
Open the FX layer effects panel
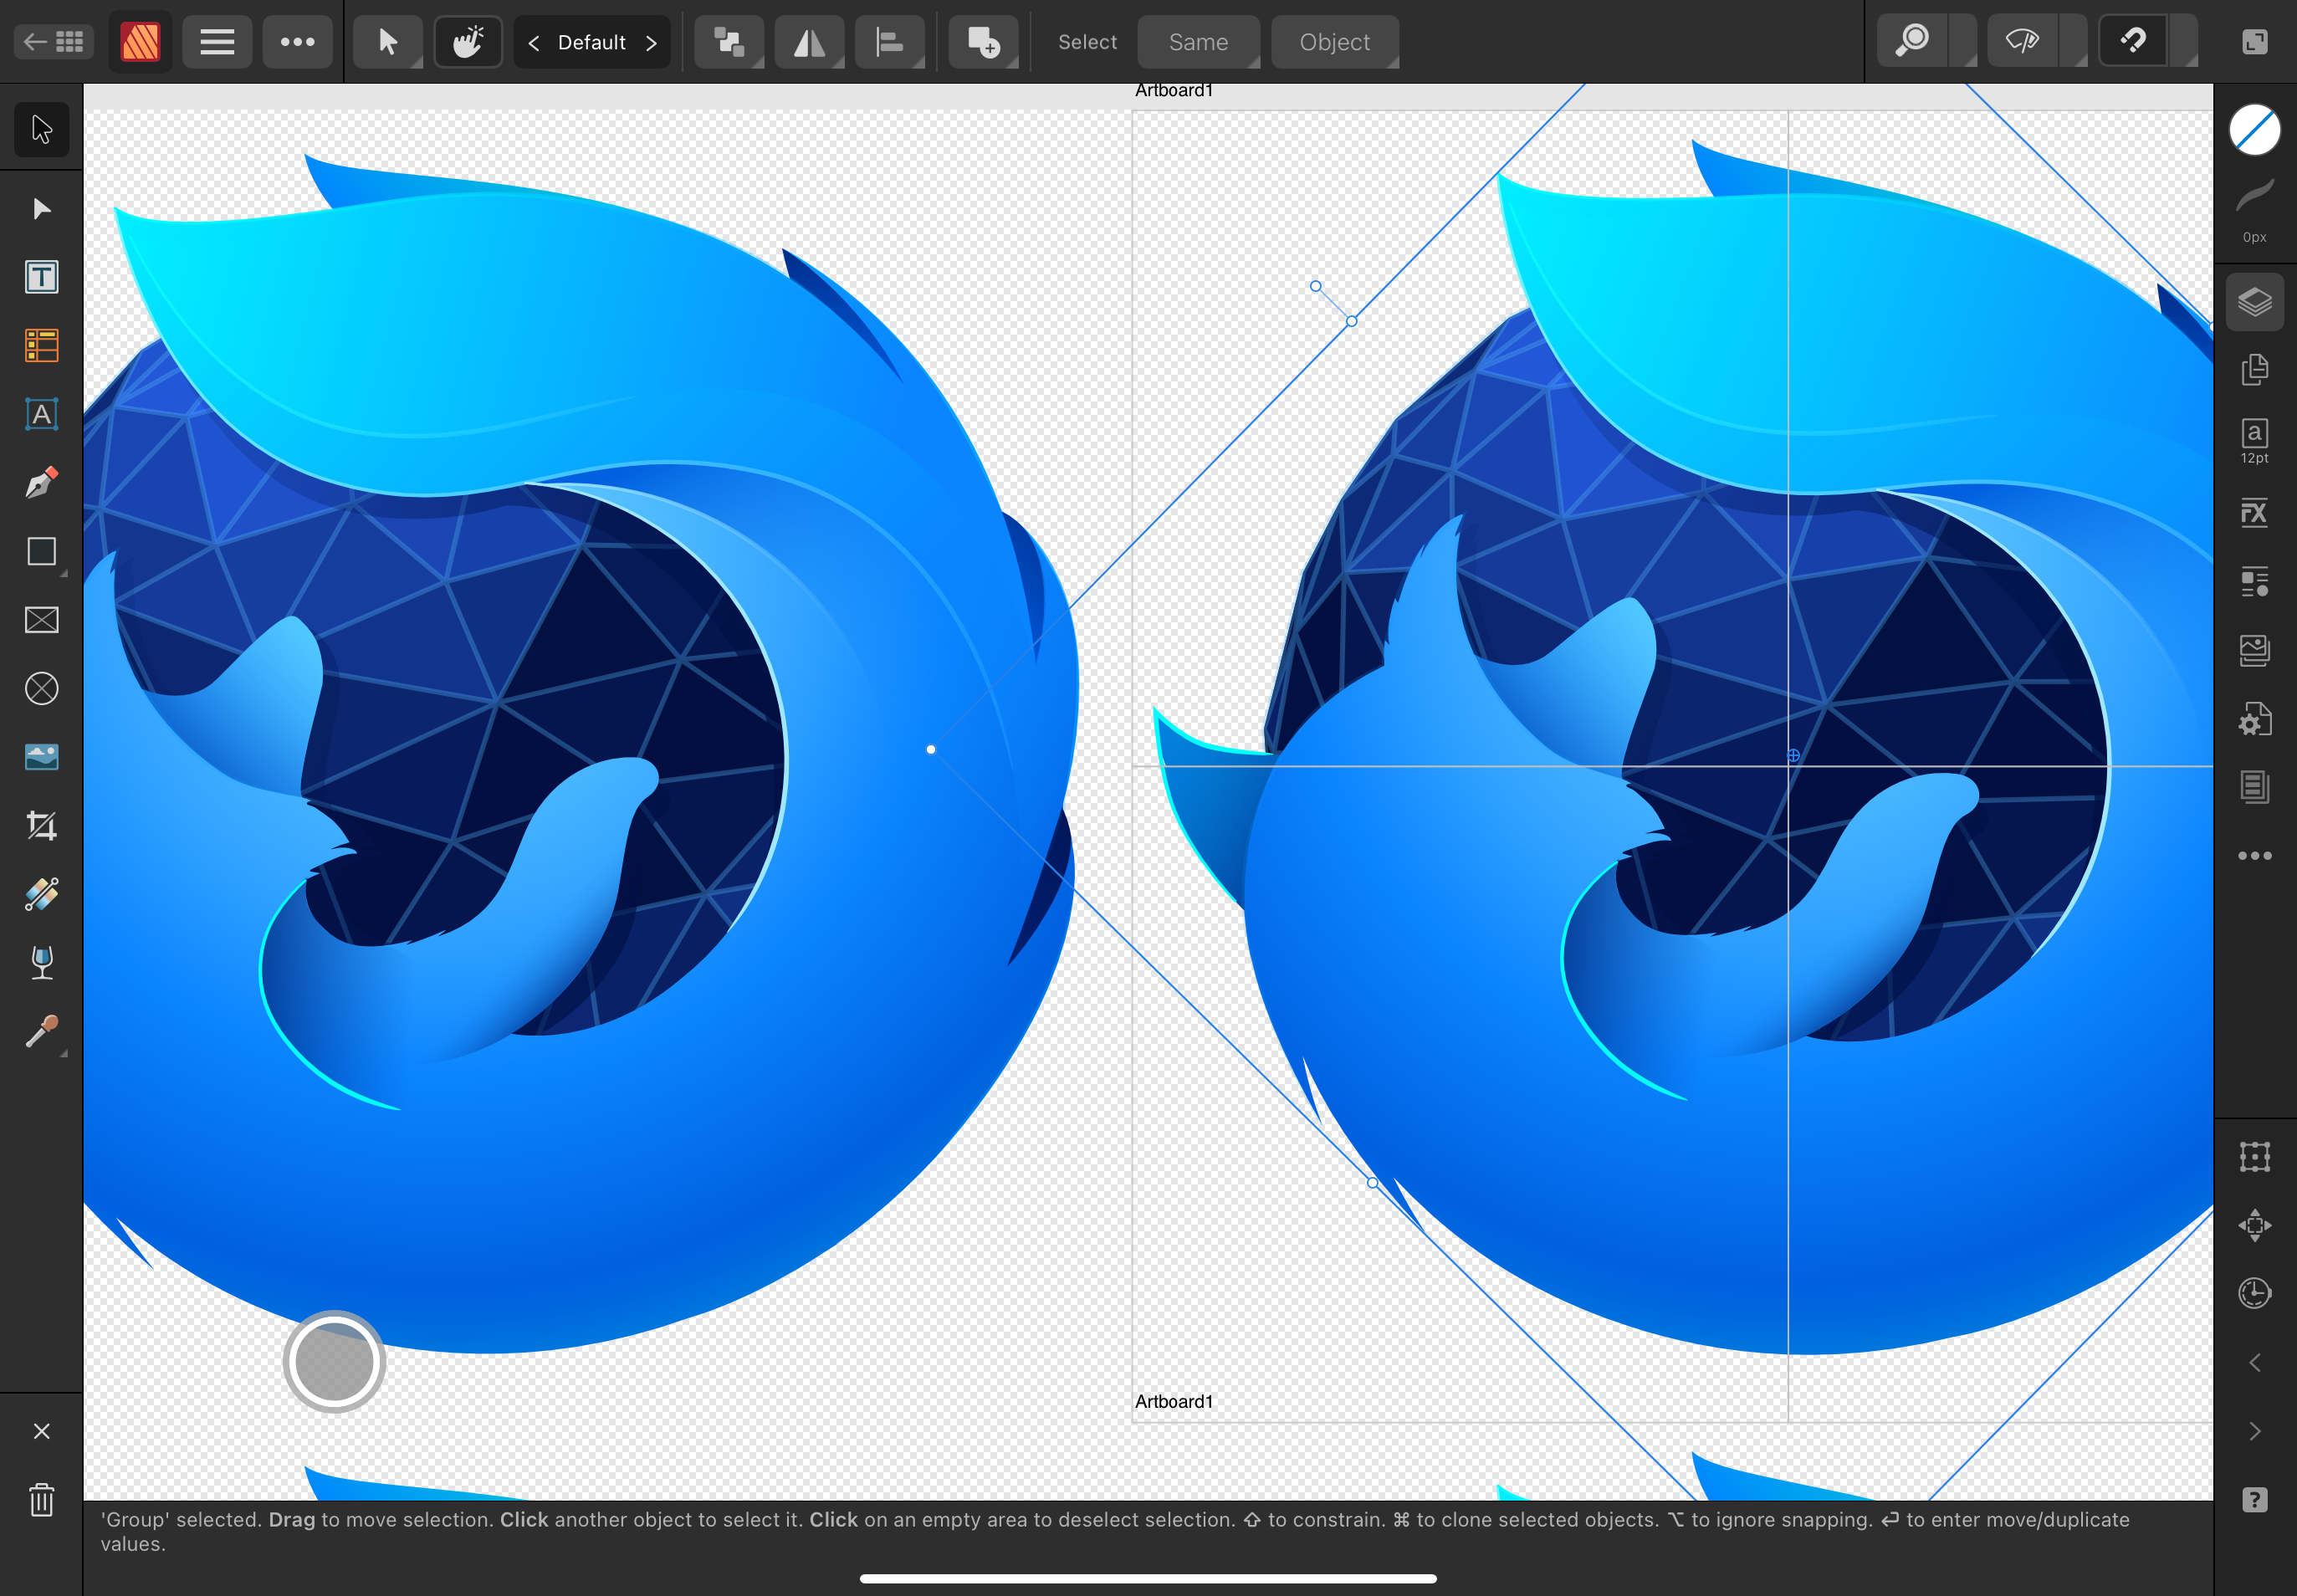click(x=2254, y=513)
